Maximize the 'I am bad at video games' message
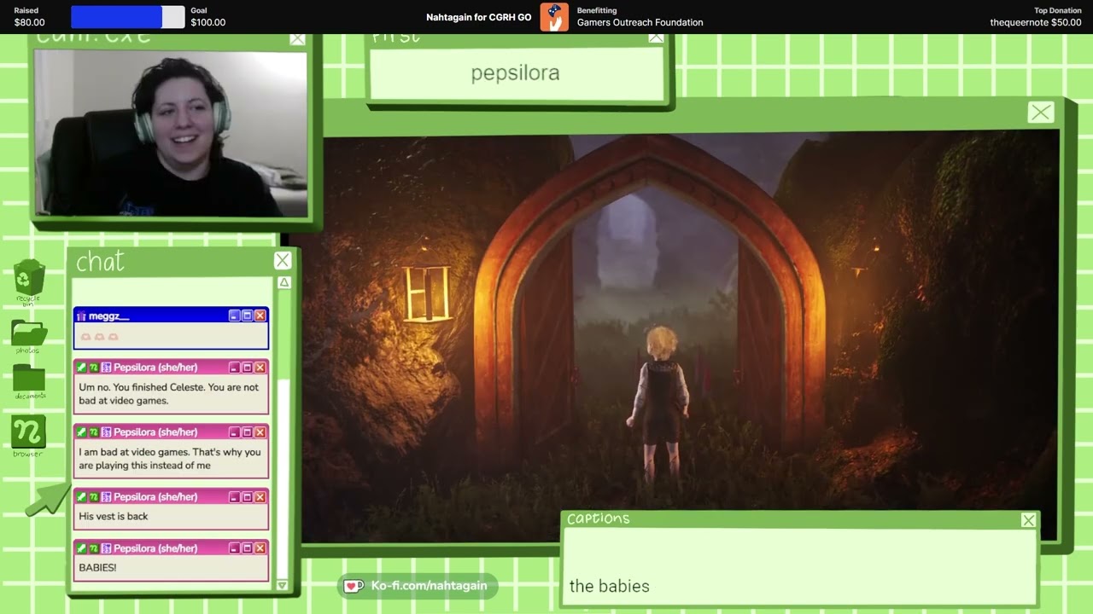The image size is (1093, 614). pyautogui.click(x=247, y=432)
